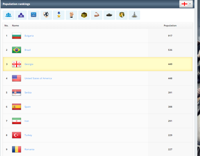
Task: Open the country flag dropdown in header
Action: (186, 4)
